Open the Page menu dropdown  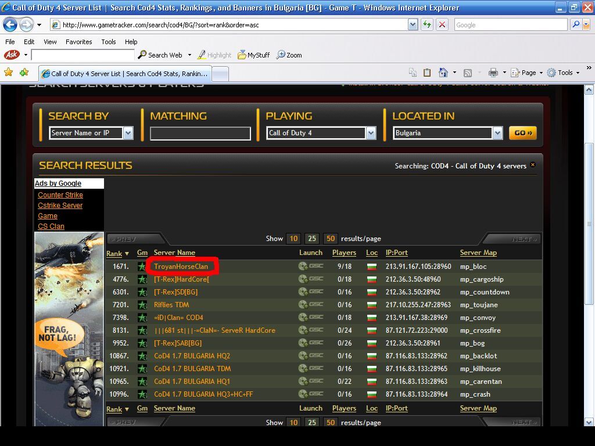click(x=526, y=73)
